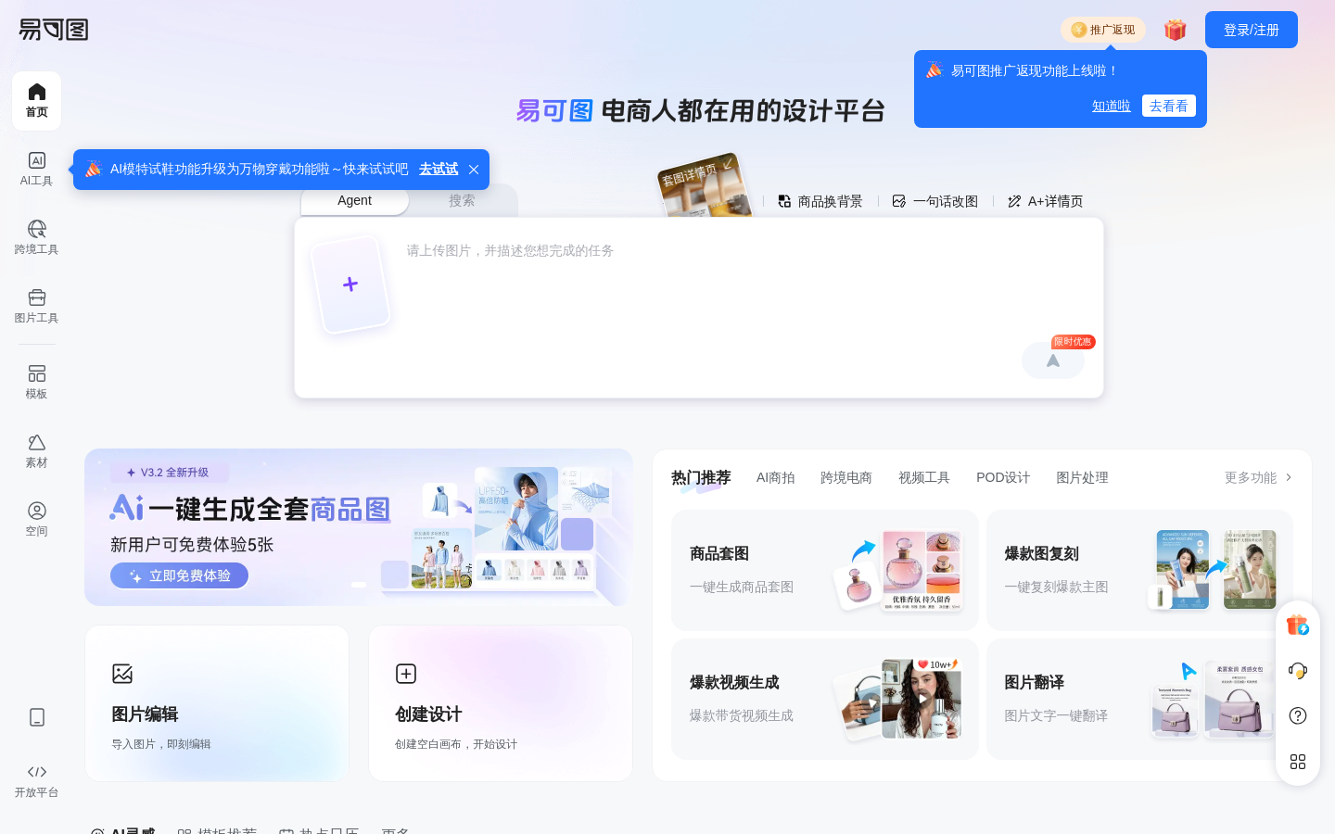Viewport: 1335px width, 834px height.
Task: Click the 推广返现 button
Action: click(x=1103, y=30)
